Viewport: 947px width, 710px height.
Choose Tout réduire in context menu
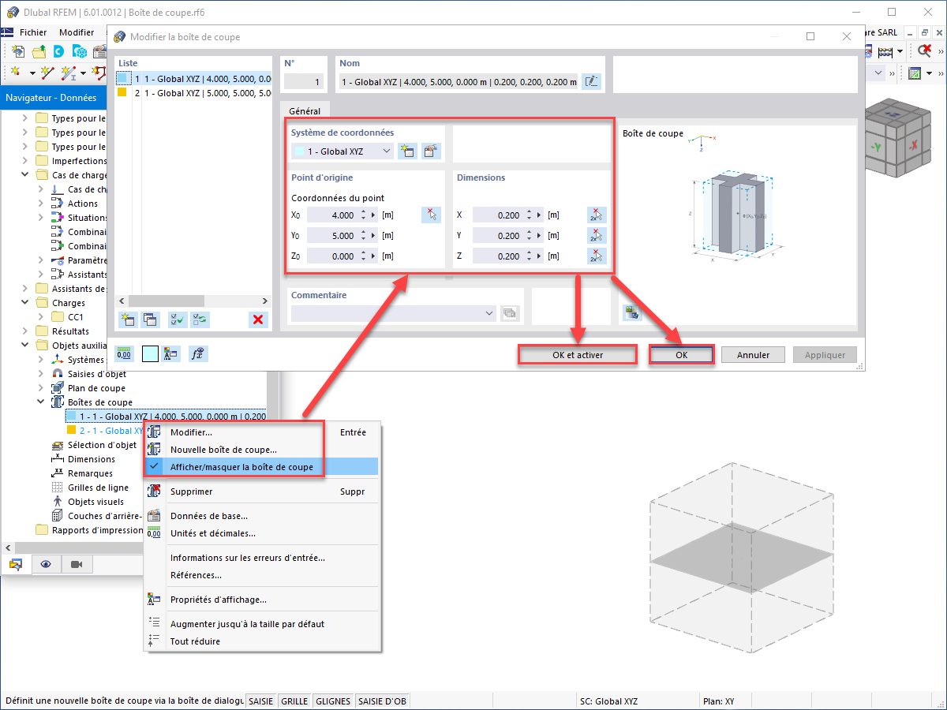click(261, 641)
